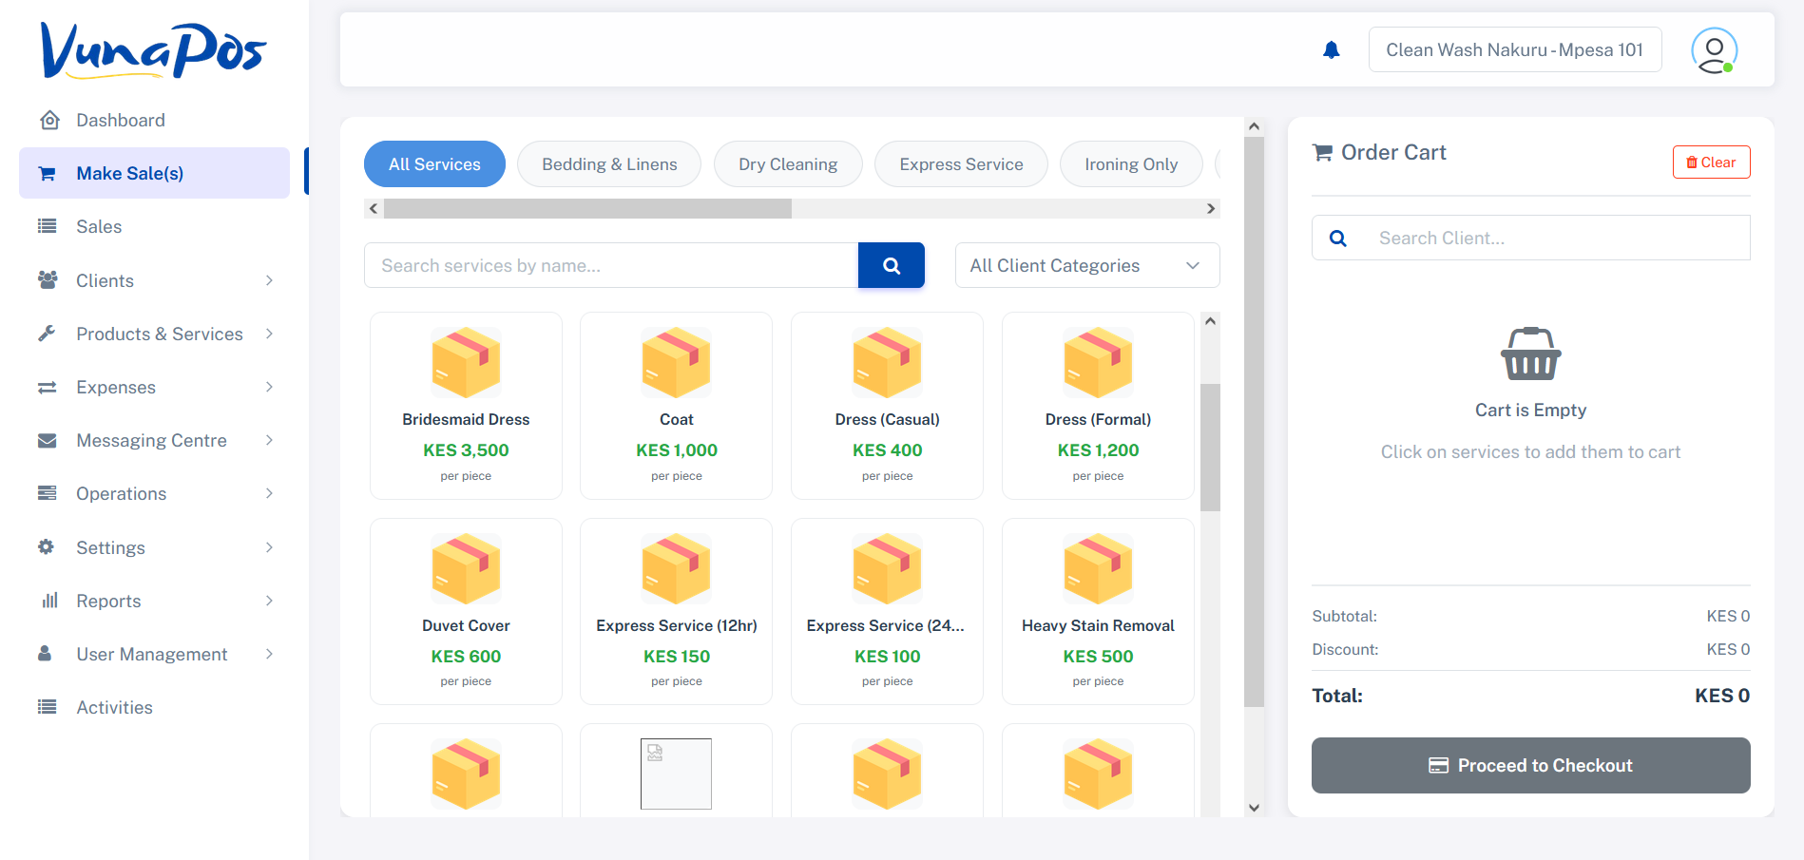Viewport: 1804px width, 860px height.
Task: Focus the Search services by name field
Action: (x=611, y=265)
